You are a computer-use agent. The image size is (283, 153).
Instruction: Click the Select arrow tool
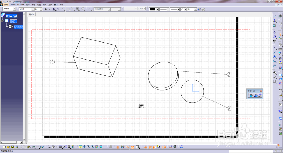pyautogui.click(x=280, y=34)
